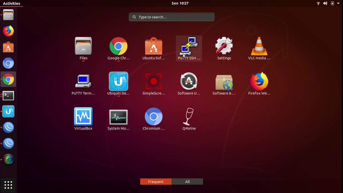Launch Ubiquiti app from the app grid
The height and width of the screenshot is (193, 343).
coord(118,84)
